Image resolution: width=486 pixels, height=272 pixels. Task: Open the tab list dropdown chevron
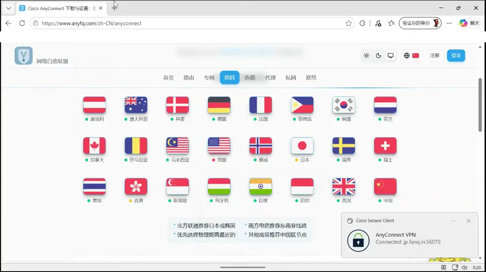coord(8,8)
